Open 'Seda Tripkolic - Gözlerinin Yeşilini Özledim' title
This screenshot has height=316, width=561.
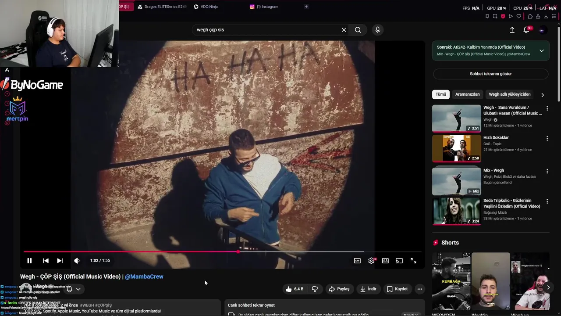511,203
